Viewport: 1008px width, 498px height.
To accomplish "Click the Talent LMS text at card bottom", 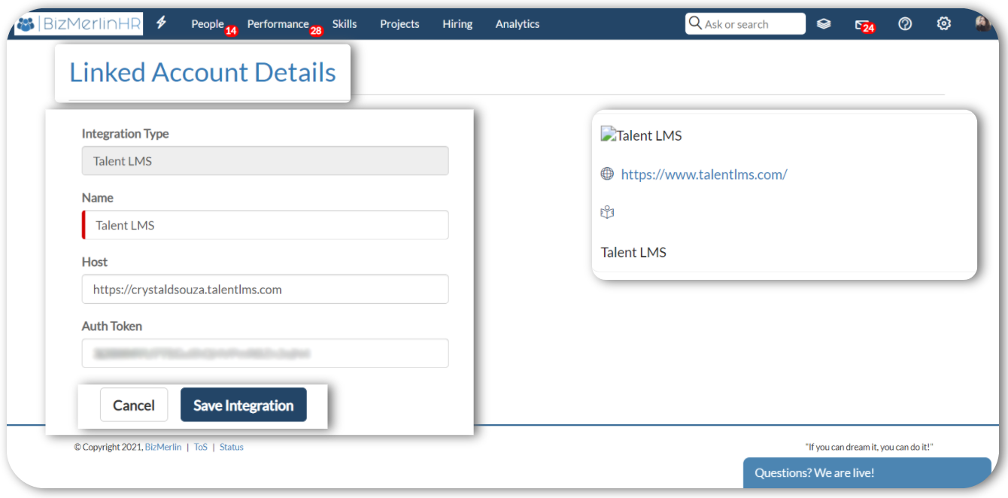I will [633, 252].
